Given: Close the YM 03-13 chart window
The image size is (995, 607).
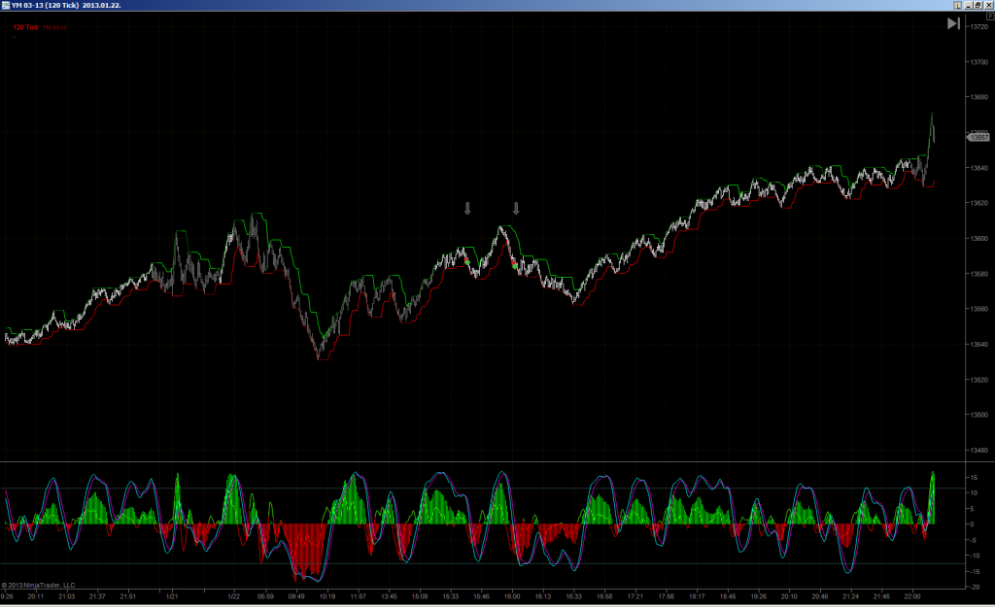Looking at the screenshot, I should 988,5.
